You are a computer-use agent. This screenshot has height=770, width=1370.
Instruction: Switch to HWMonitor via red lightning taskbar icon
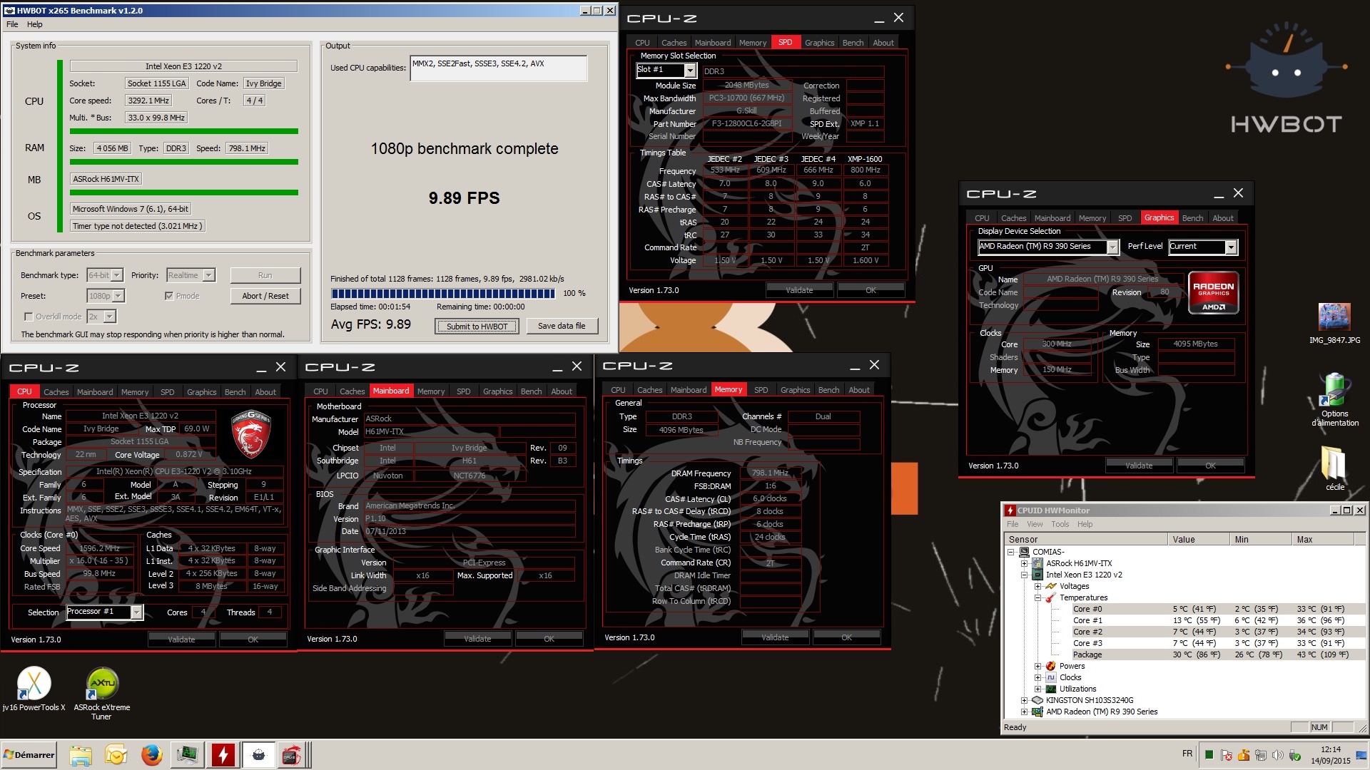point(223,754)
